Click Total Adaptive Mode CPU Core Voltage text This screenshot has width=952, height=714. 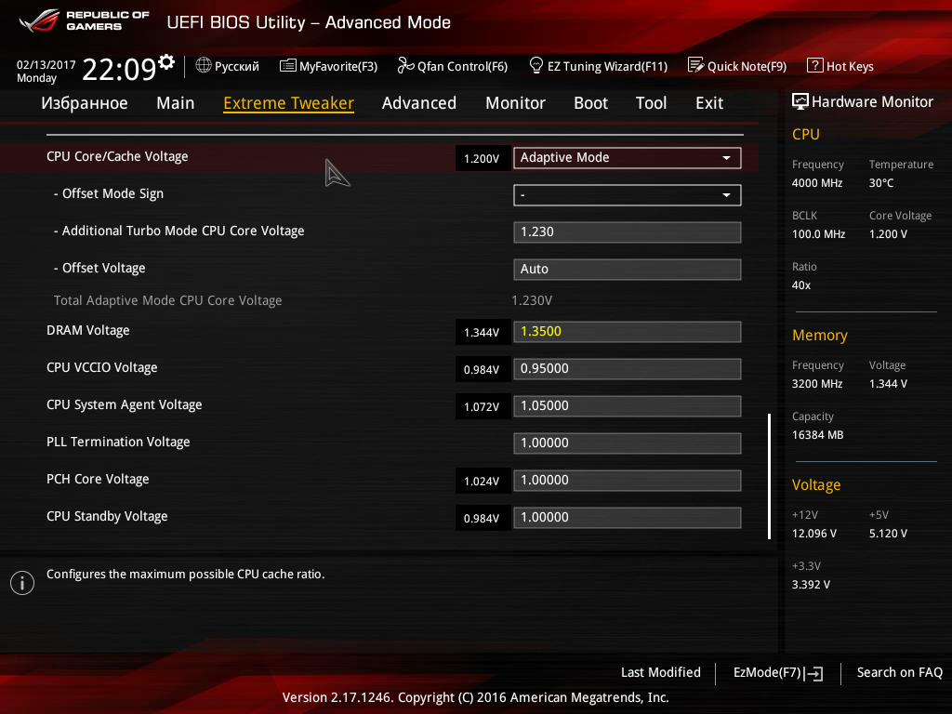167,300
